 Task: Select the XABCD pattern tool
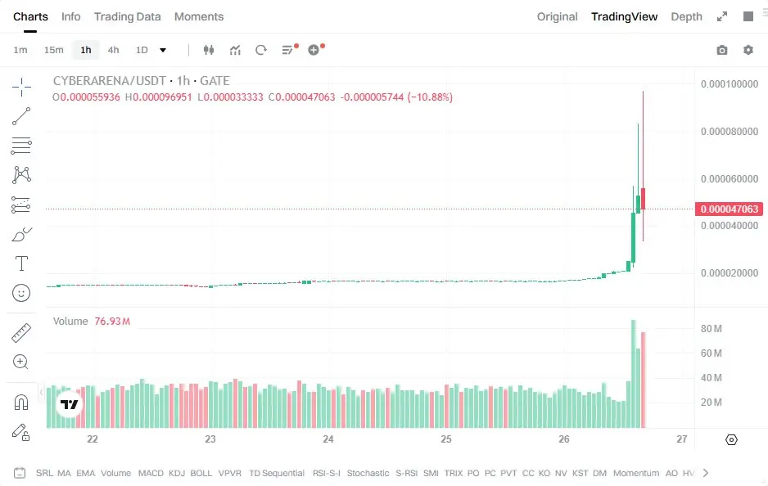21,175
